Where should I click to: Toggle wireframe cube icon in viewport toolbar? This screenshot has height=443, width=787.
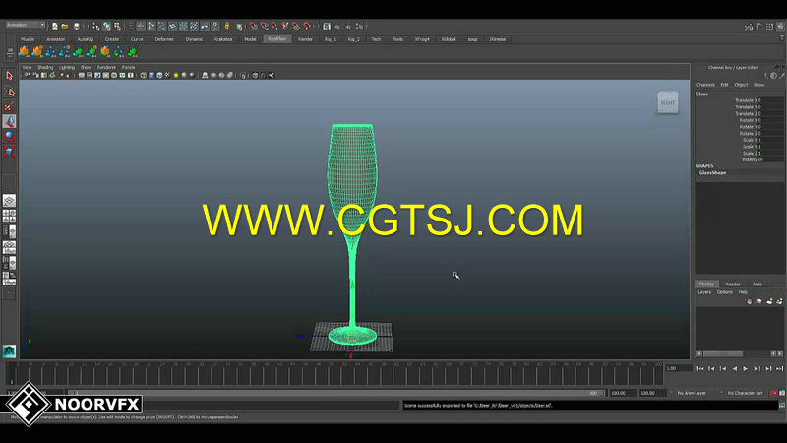click(143, 76)
